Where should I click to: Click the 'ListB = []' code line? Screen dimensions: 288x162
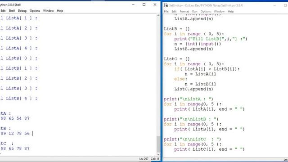click(x=177, y=29)
